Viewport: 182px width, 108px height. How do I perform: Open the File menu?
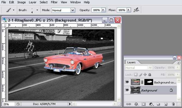(4, 2)
